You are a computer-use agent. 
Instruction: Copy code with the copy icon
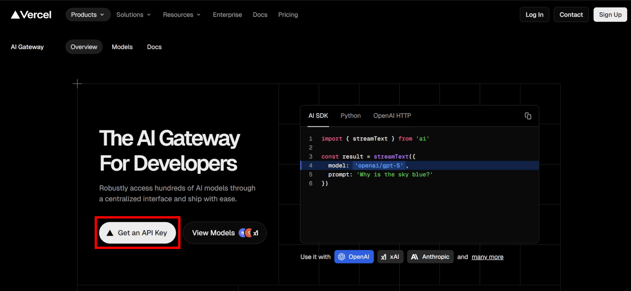(528, 116)
